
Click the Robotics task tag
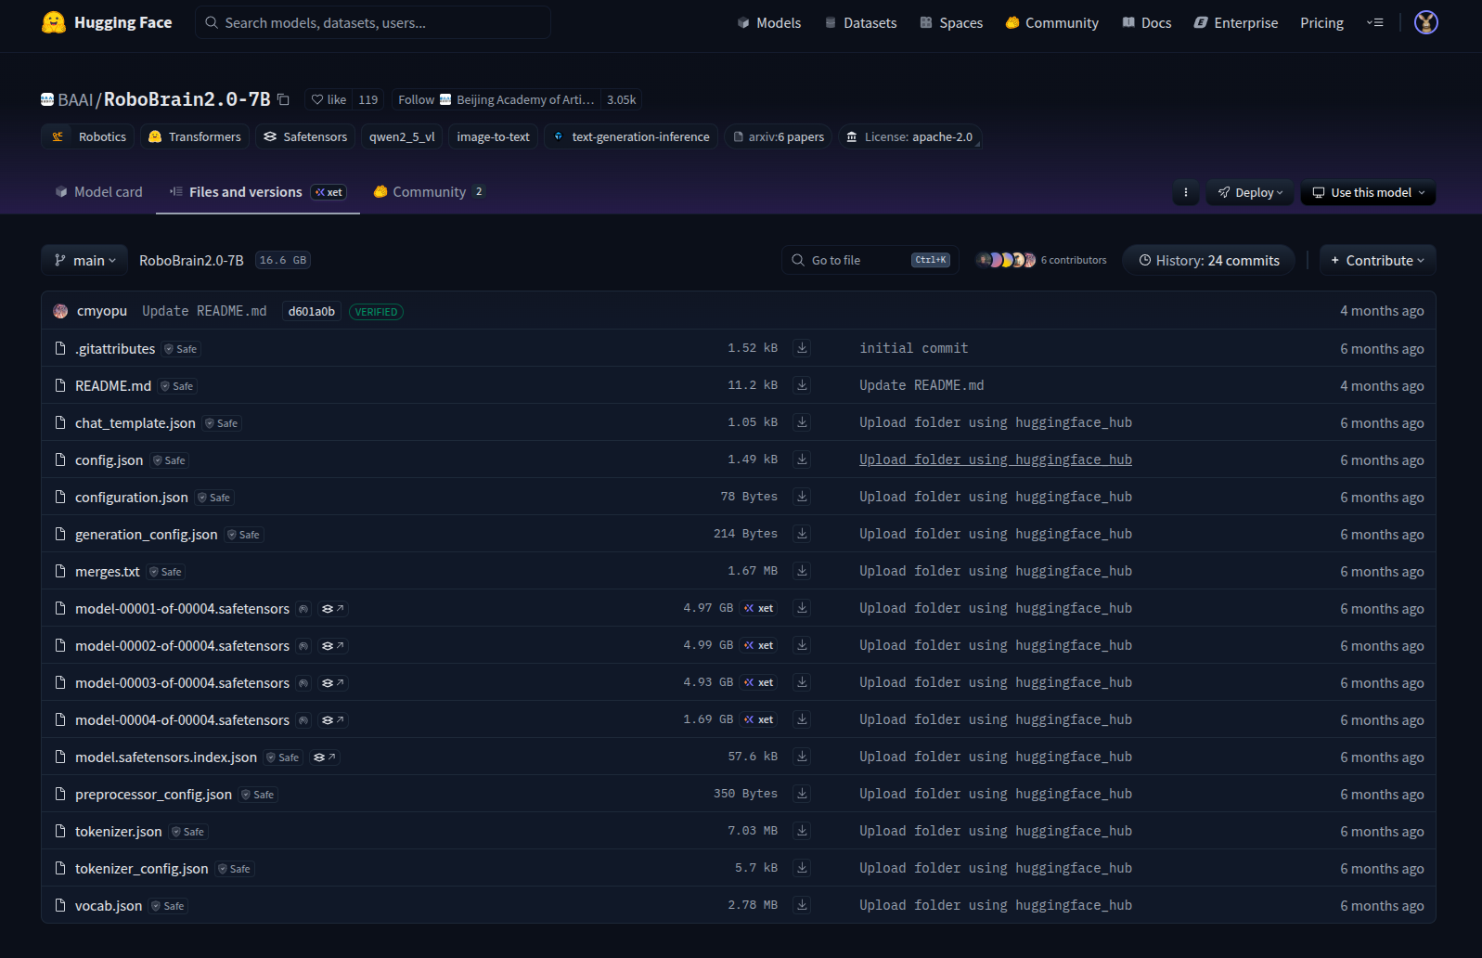point(88,136)
